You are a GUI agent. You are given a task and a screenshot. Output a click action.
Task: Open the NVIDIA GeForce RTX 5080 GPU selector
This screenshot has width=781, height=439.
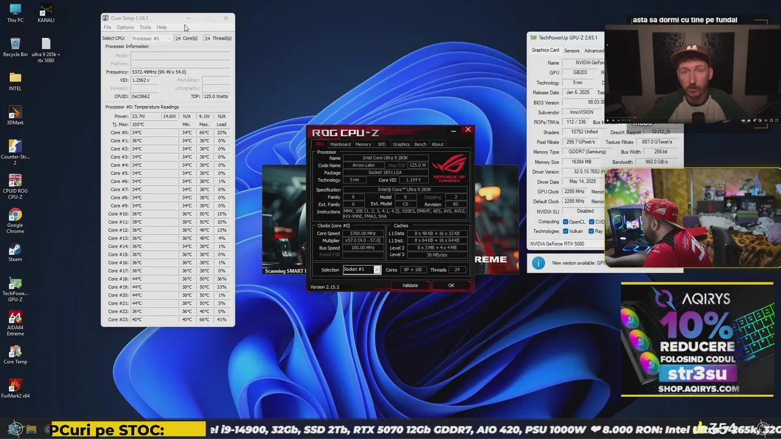(x=567, y=244)
